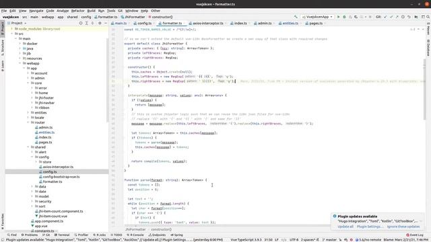The width and height of the screenshot is (431, 242).
Task: Collapse the webapp folder
Action: pyautogui.click(x=20, y=63)
